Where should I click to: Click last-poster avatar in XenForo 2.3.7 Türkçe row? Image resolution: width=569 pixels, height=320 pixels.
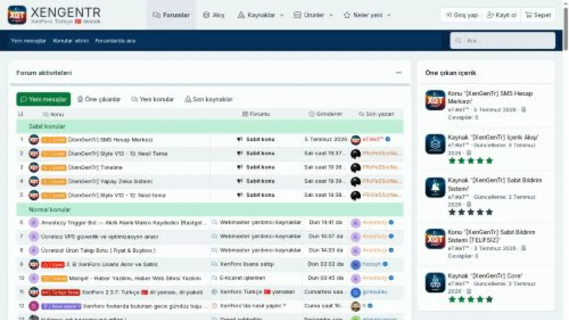(355, 292)
